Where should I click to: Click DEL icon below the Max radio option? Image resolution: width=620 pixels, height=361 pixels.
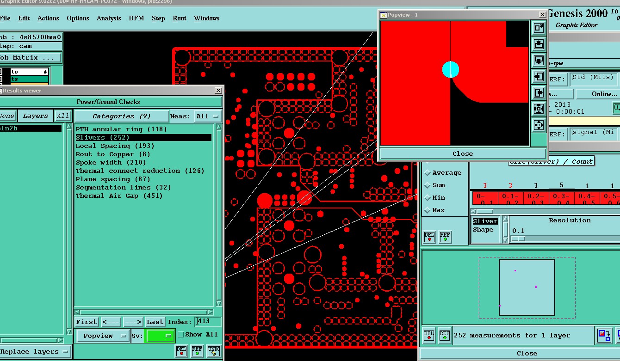tap(429, 237)
